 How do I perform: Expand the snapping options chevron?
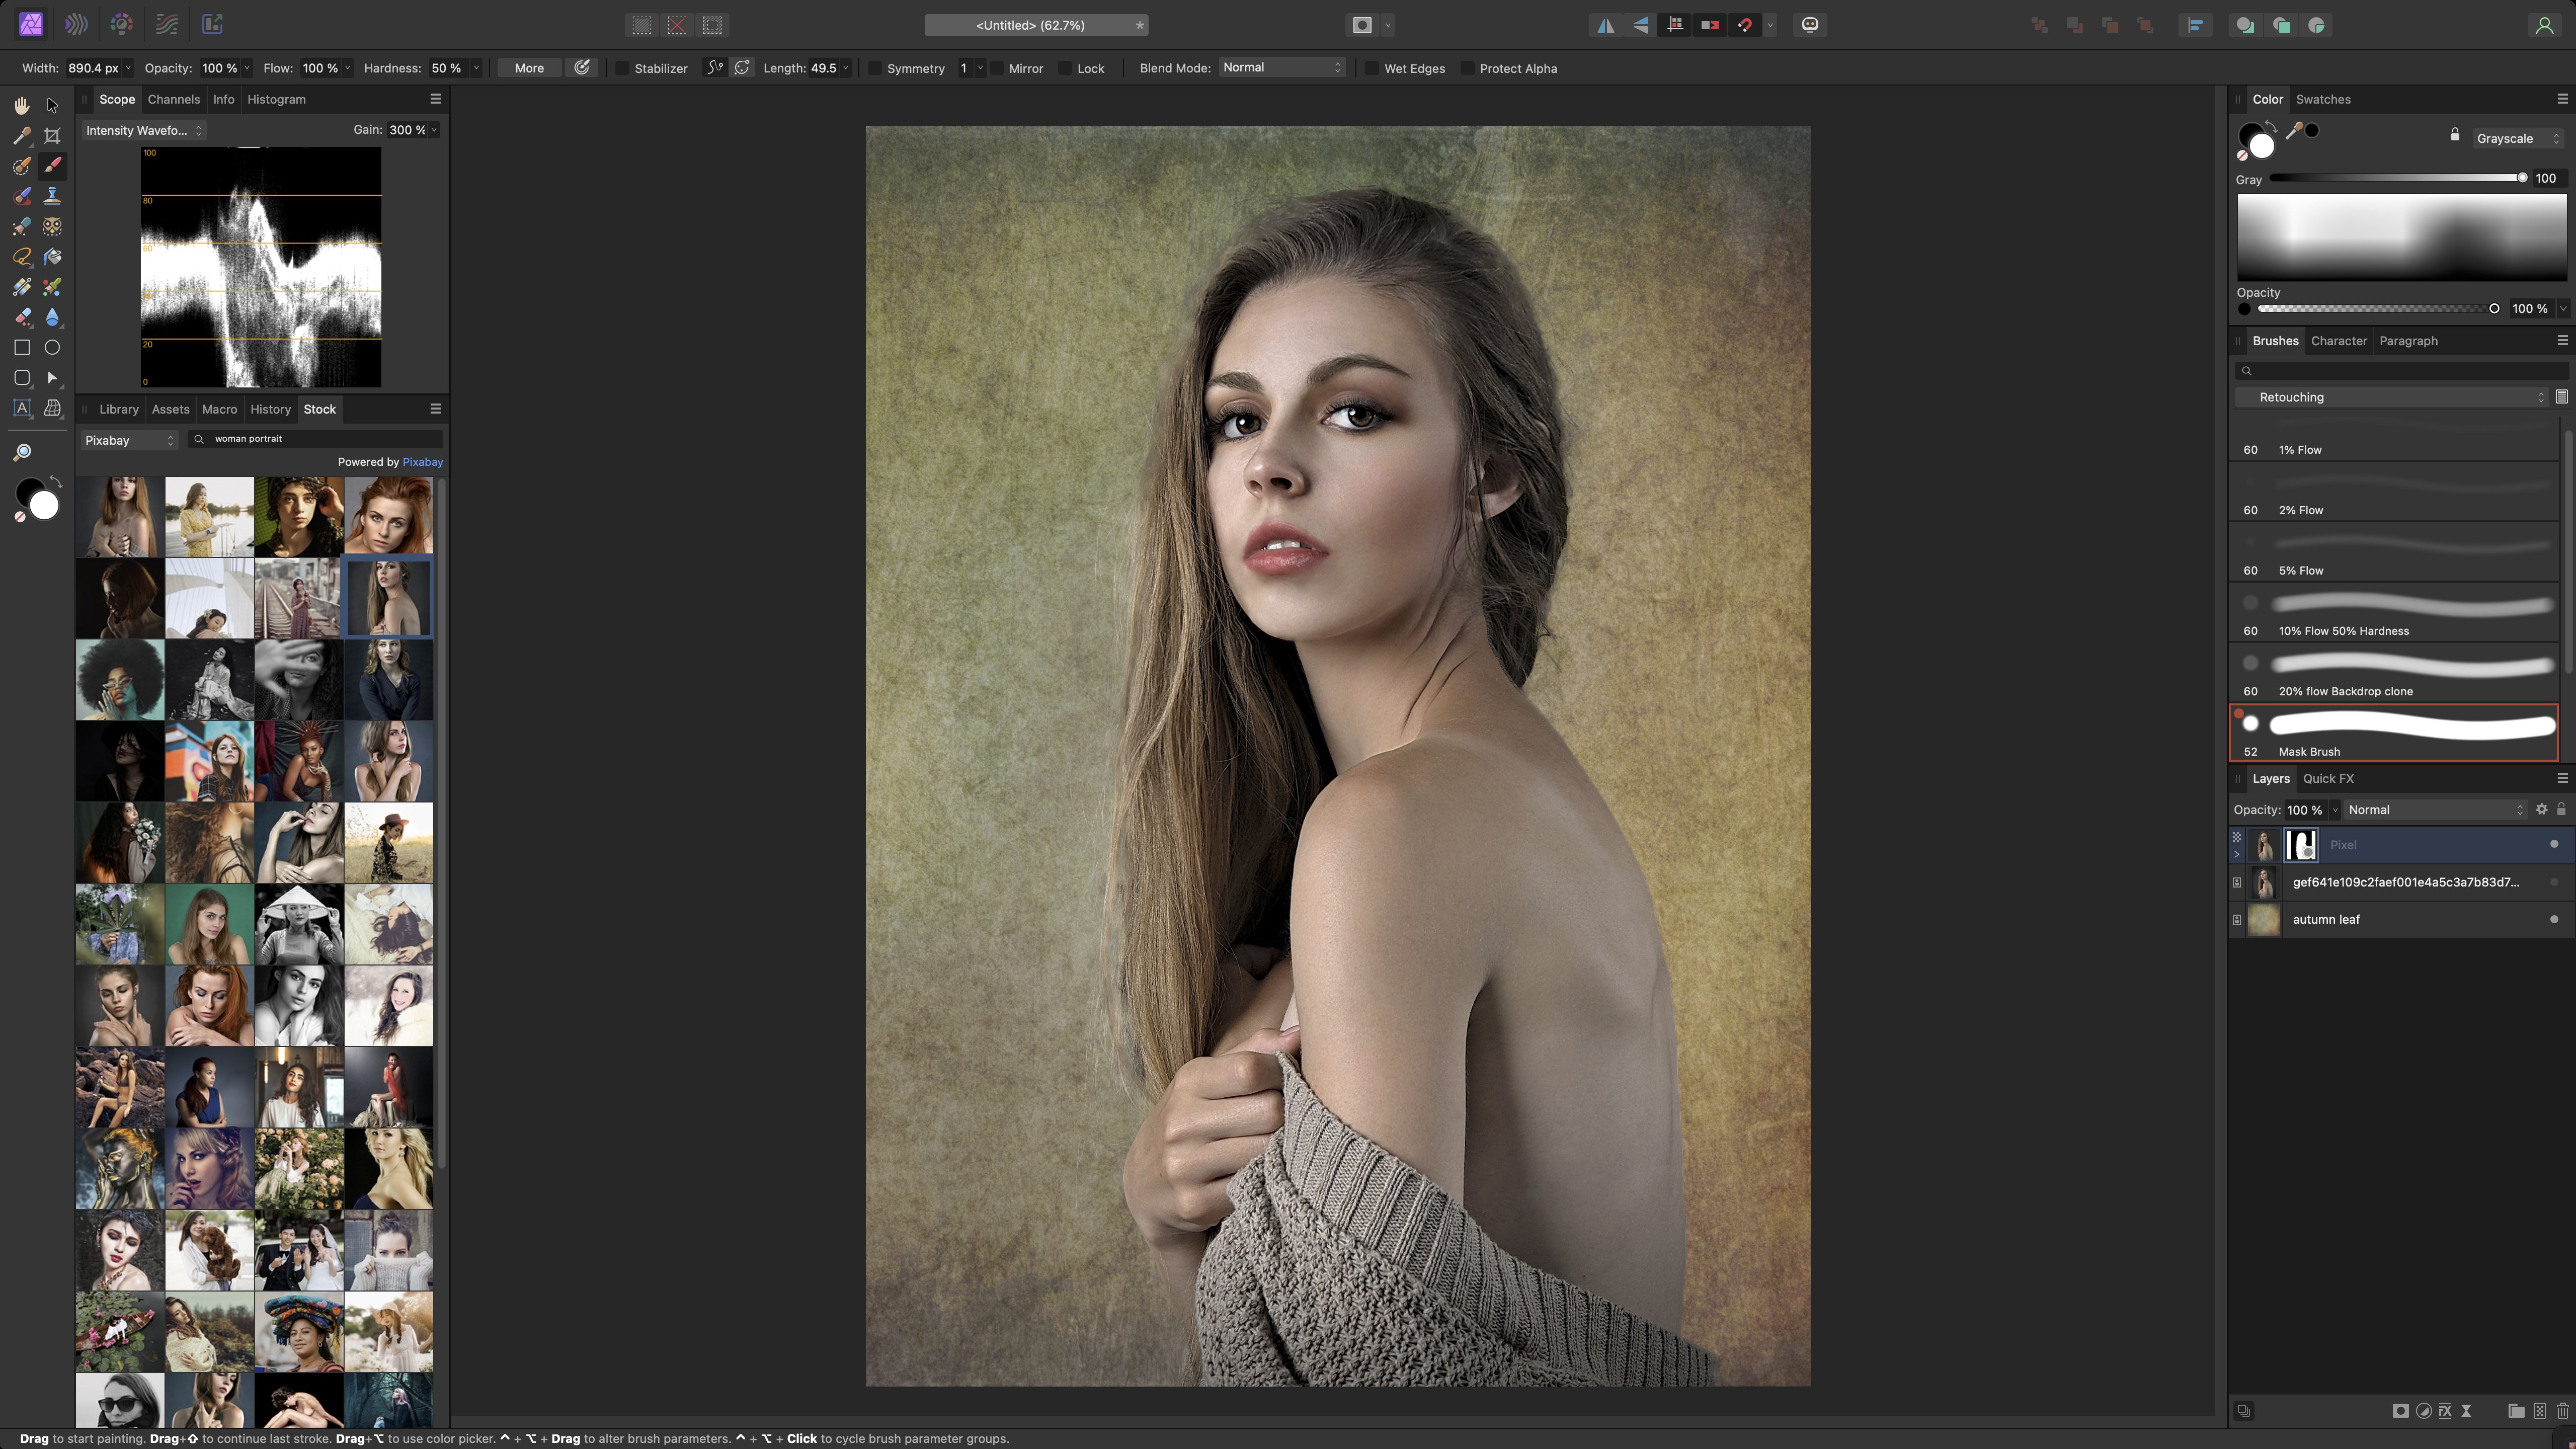tap(1770, 25)
